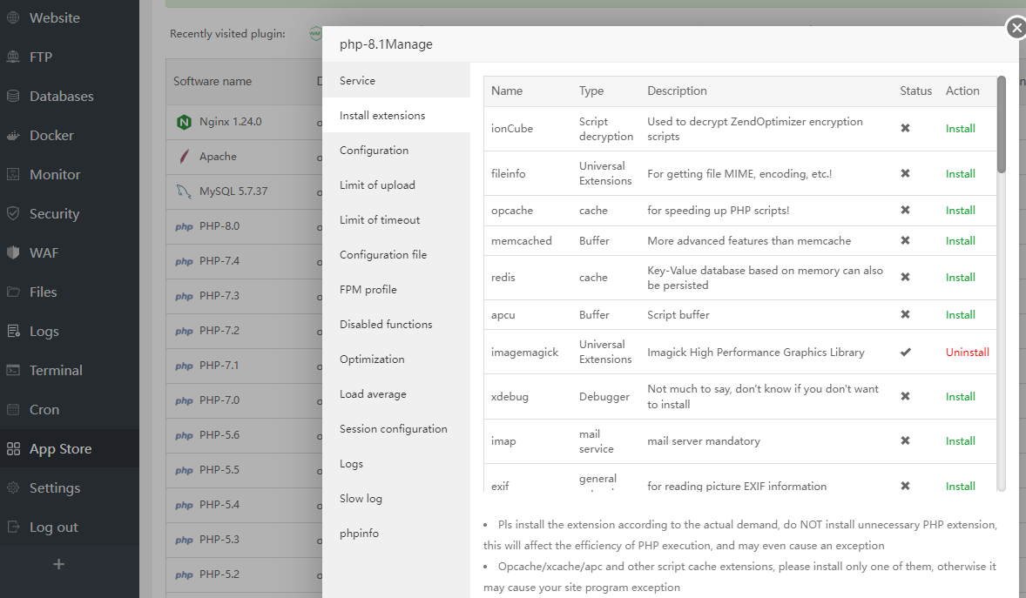Click the Terminal icon in sidebar
Image resolution: width=1026 pixels, height=598 pixels.
tap(13, 370)
